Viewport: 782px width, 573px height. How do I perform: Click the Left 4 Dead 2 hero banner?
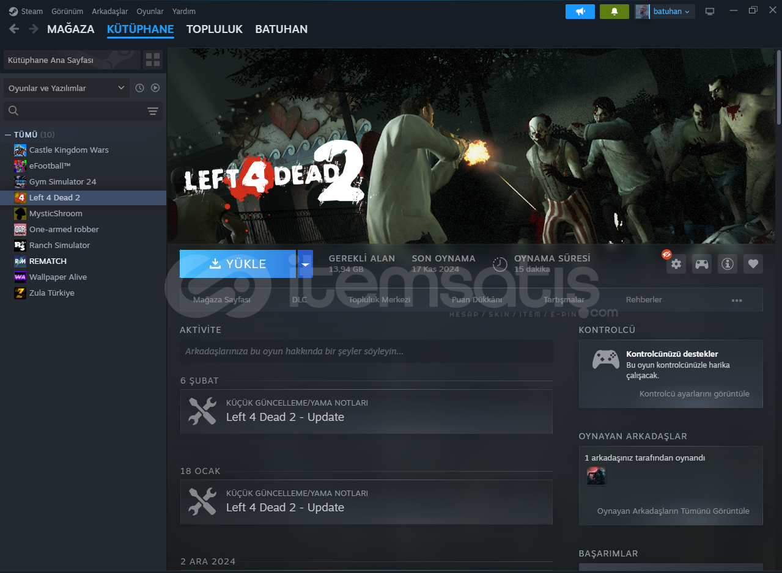(x=471, y=146)
